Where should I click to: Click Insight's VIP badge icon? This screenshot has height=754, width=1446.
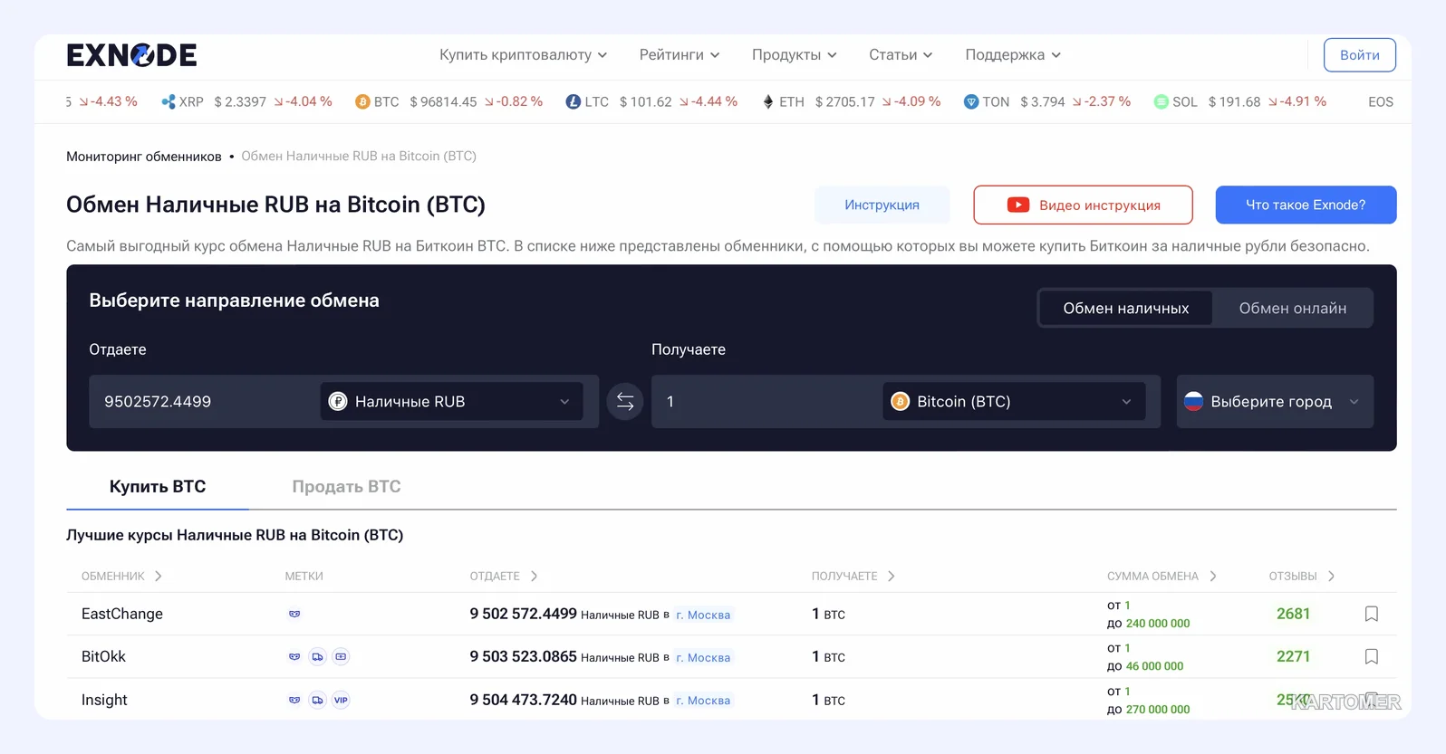coord(341,700)
